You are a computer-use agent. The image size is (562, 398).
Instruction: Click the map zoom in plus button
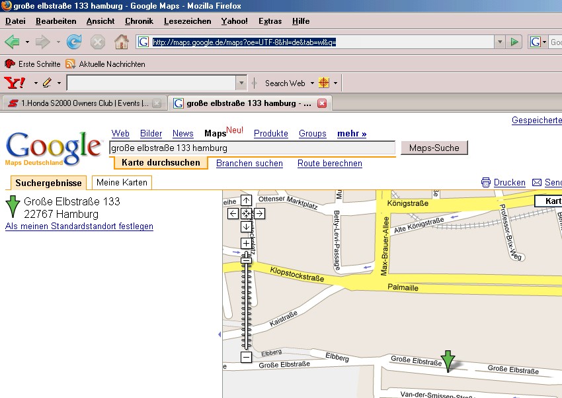tap(246, 243)
